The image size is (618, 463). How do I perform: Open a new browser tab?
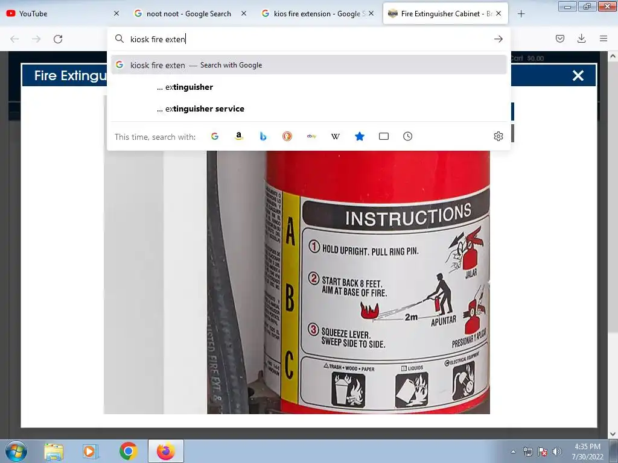click(x=521, y=14)
